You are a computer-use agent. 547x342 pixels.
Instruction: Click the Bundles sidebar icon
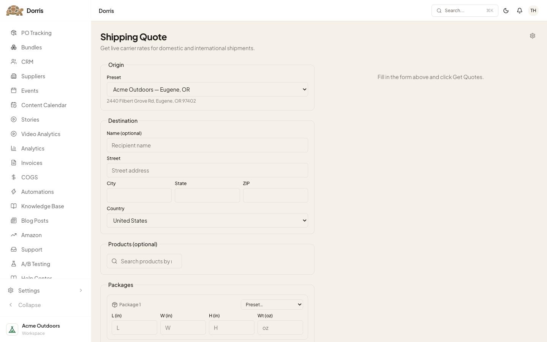[x=14, y=47]
